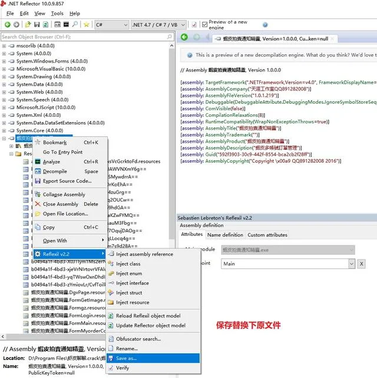Click the X button beside Main
The image size is (377, 378).
click(x=361, y=264)
